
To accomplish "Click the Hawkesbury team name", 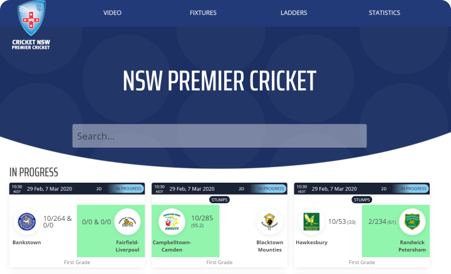I will pyautogui.click(x=311, y=242).
